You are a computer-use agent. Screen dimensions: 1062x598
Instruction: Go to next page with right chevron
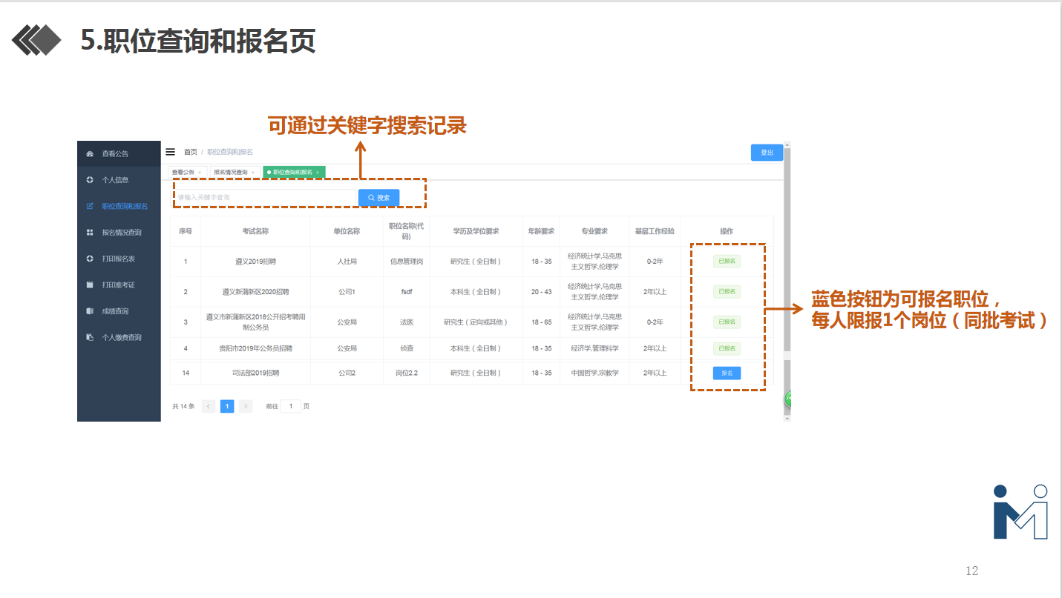(246, 406)
